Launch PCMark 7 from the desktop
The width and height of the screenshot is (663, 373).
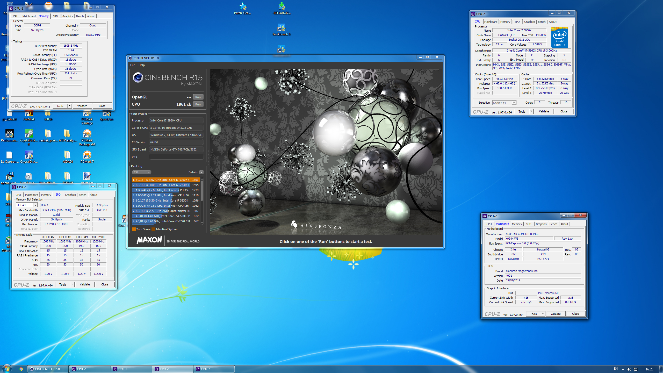[87, 157]
